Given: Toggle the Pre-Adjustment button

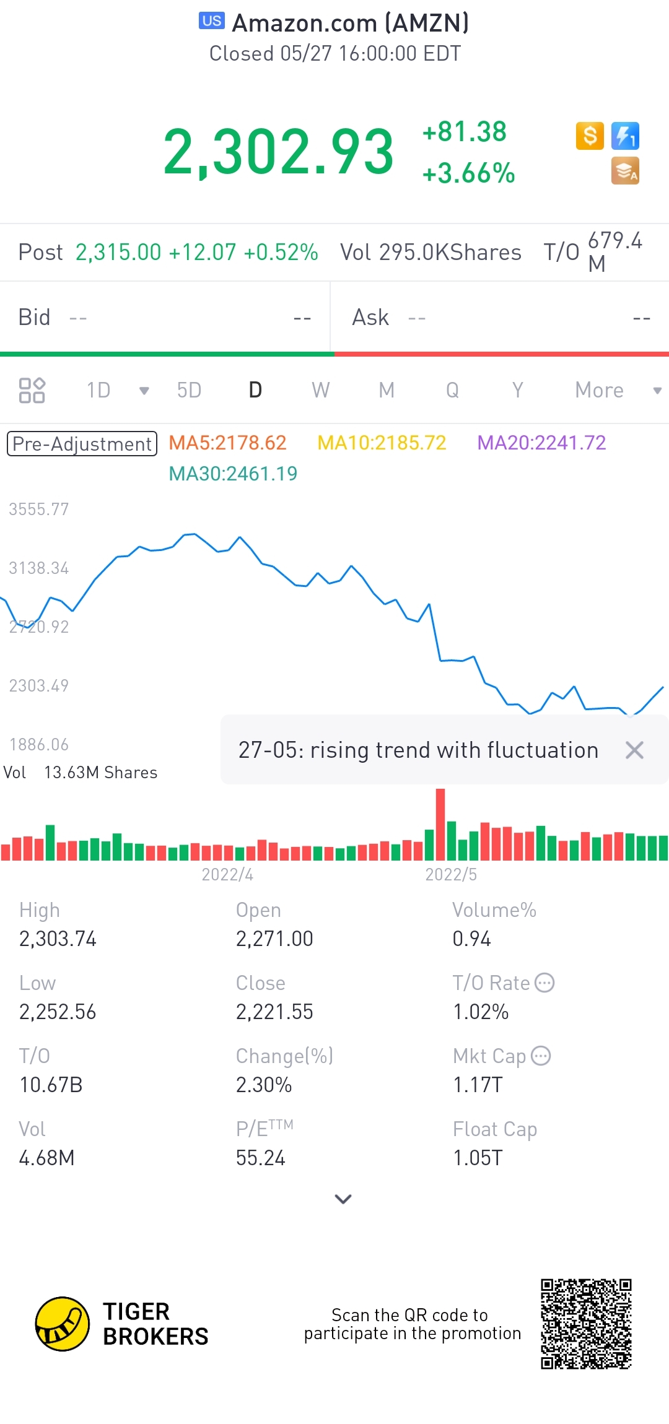Looking at the screenshot, I should pyautogui.click(x=82, y=443).
